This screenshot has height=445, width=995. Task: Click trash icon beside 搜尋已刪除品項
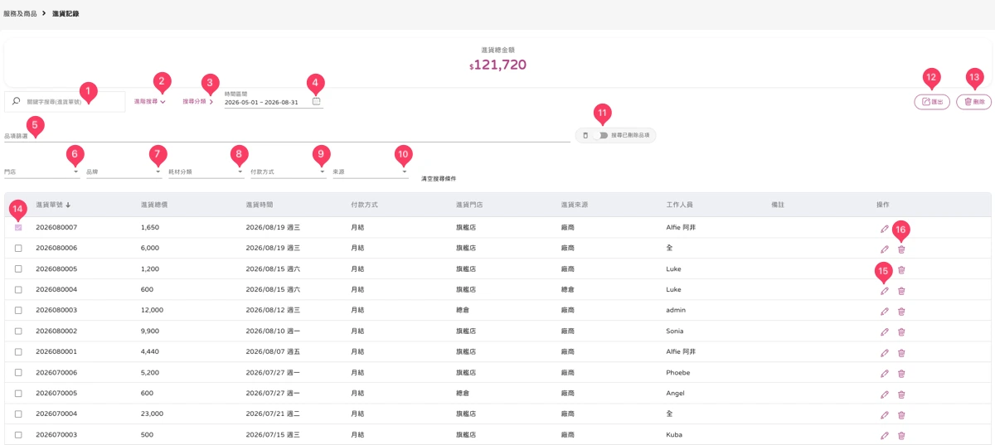tap(585, 135)
